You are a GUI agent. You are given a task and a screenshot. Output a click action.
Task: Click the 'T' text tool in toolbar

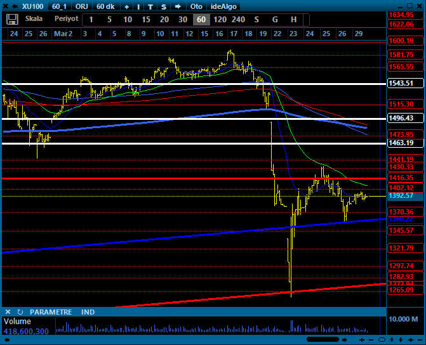150,7
